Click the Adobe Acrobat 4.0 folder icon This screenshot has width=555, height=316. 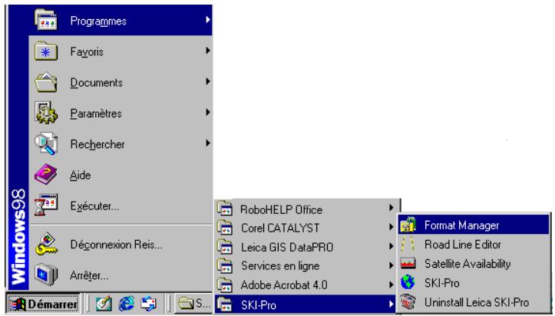click(x=225, y=285)
